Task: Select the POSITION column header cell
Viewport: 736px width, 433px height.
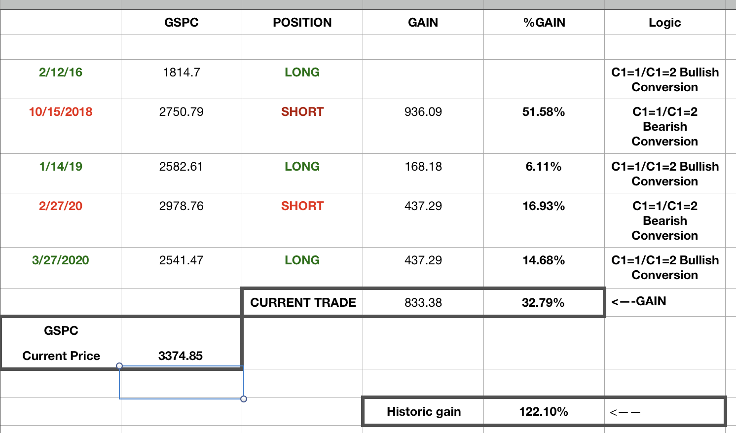Action: [302, 23]
